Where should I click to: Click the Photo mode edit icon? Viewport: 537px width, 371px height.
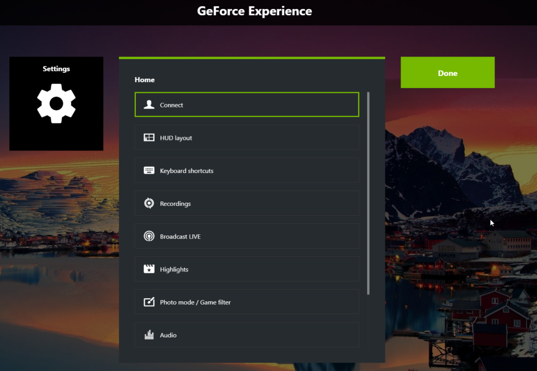pos(149,302)
